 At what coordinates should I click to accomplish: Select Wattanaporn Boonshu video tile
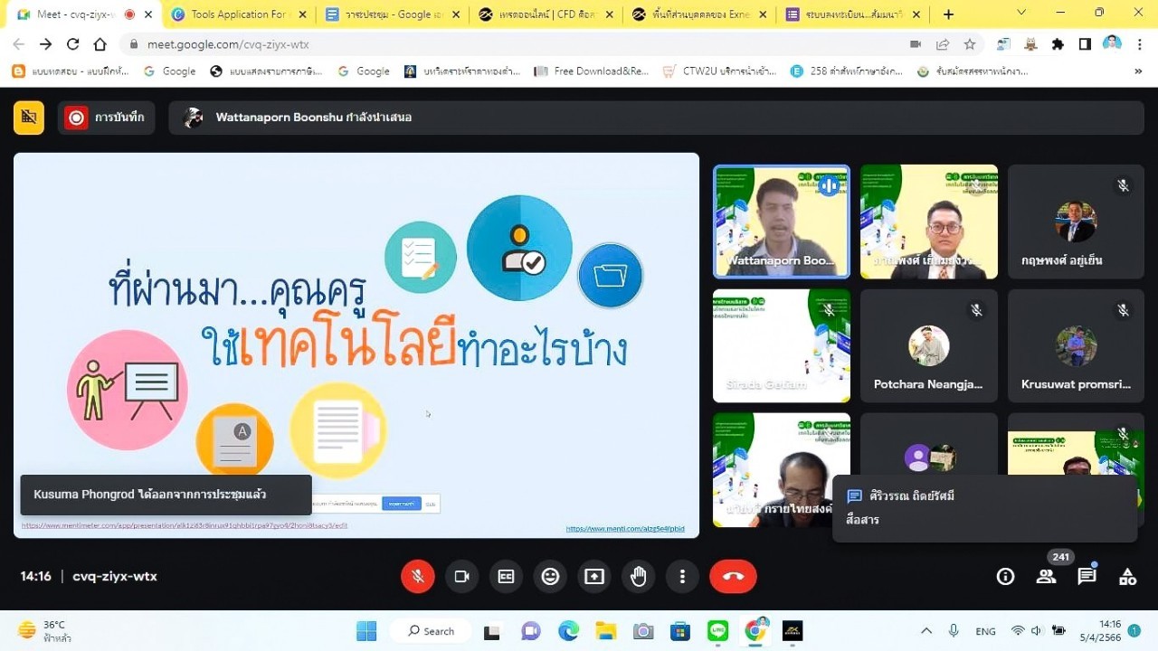(x=782, y=222)
